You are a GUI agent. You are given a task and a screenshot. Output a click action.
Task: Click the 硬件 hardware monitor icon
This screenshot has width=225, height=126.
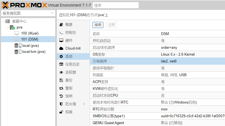[61, 41]
